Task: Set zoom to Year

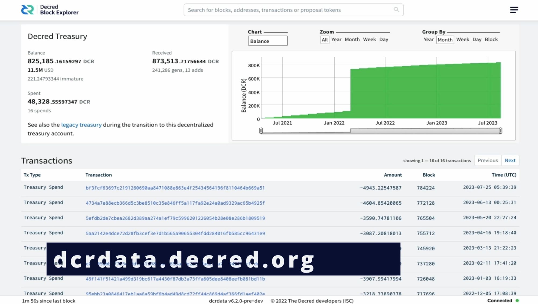Action: tap(336, 39)
